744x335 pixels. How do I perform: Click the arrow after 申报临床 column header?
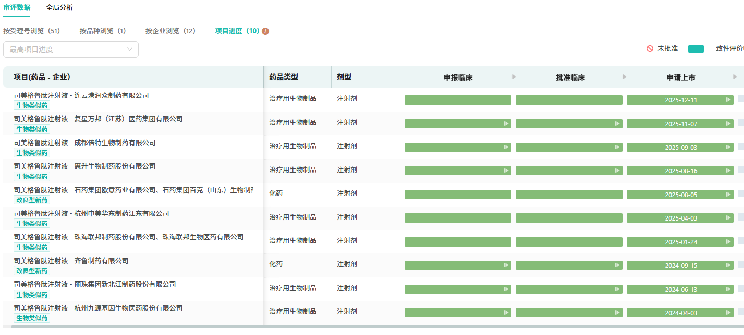(x=514, y=77)
